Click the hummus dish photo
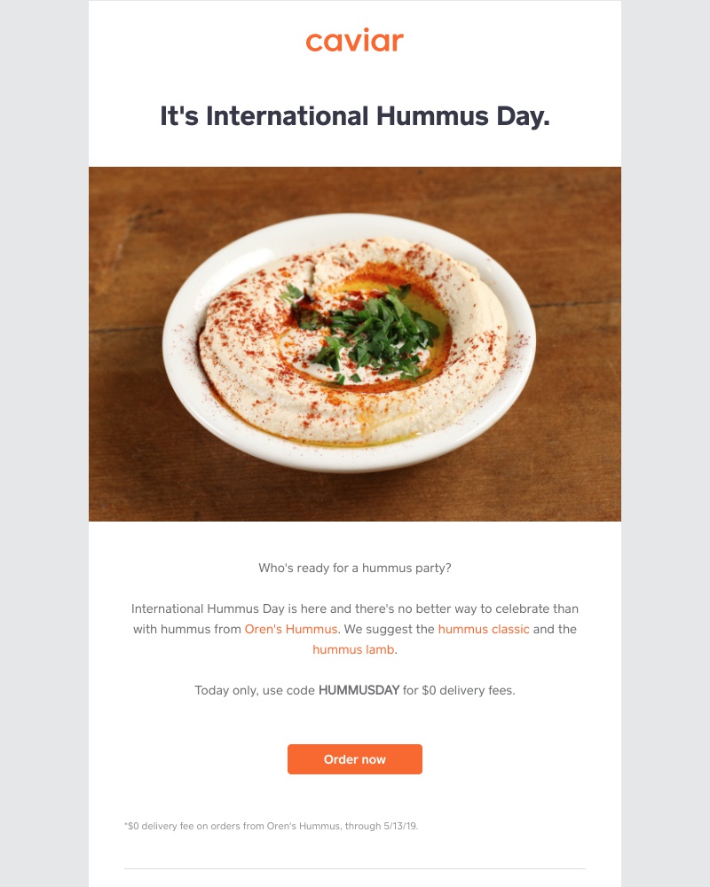 tap(354, 341)
